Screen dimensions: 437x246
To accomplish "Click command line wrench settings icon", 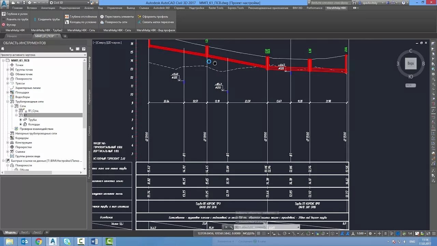I will coord(231,227).
